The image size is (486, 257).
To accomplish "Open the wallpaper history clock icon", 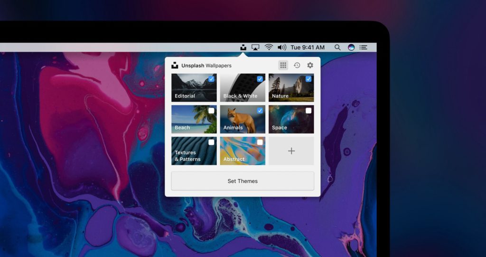I will pyautogui.click(x=297, y=65).
